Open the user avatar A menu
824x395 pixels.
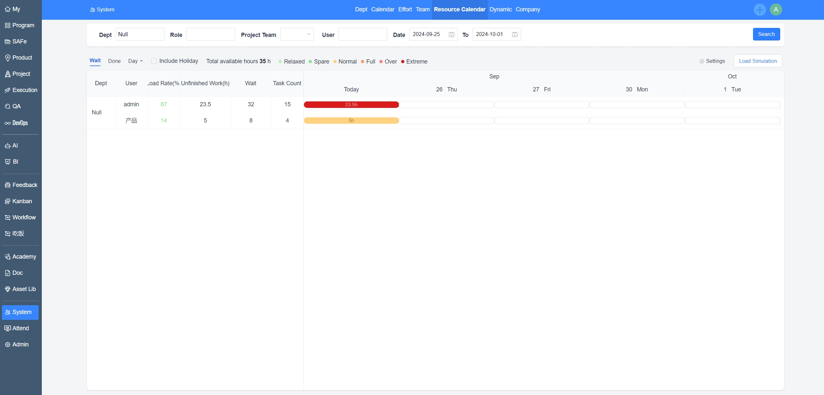coord(776,10)
